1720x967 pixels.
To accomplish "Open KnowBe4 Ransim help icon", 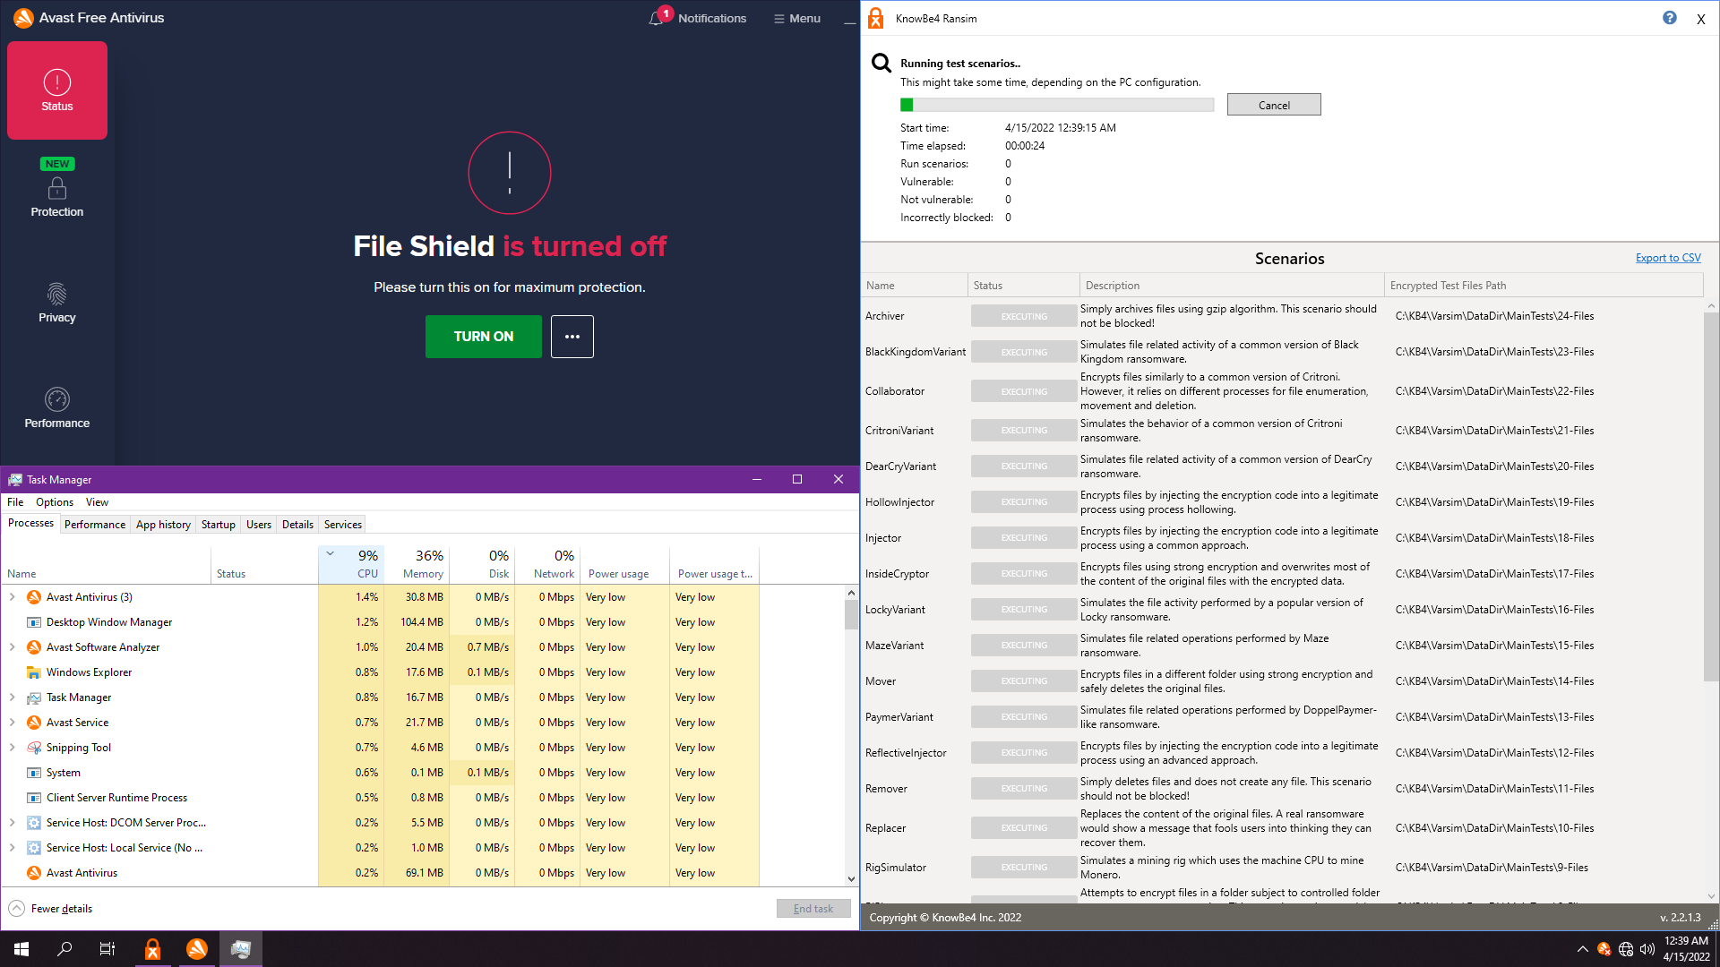I will 1670,18.
